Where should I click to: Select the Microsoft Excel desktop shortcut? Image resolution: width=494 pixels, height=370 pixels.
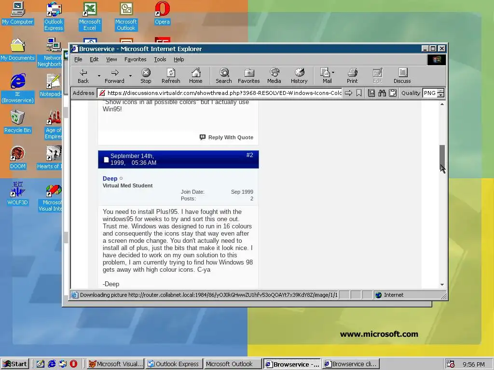coord(90,16)
